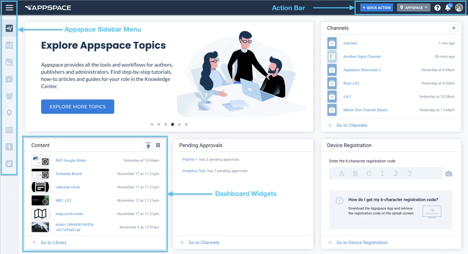Open the APPSPACE location dropdown

(414, 8)
